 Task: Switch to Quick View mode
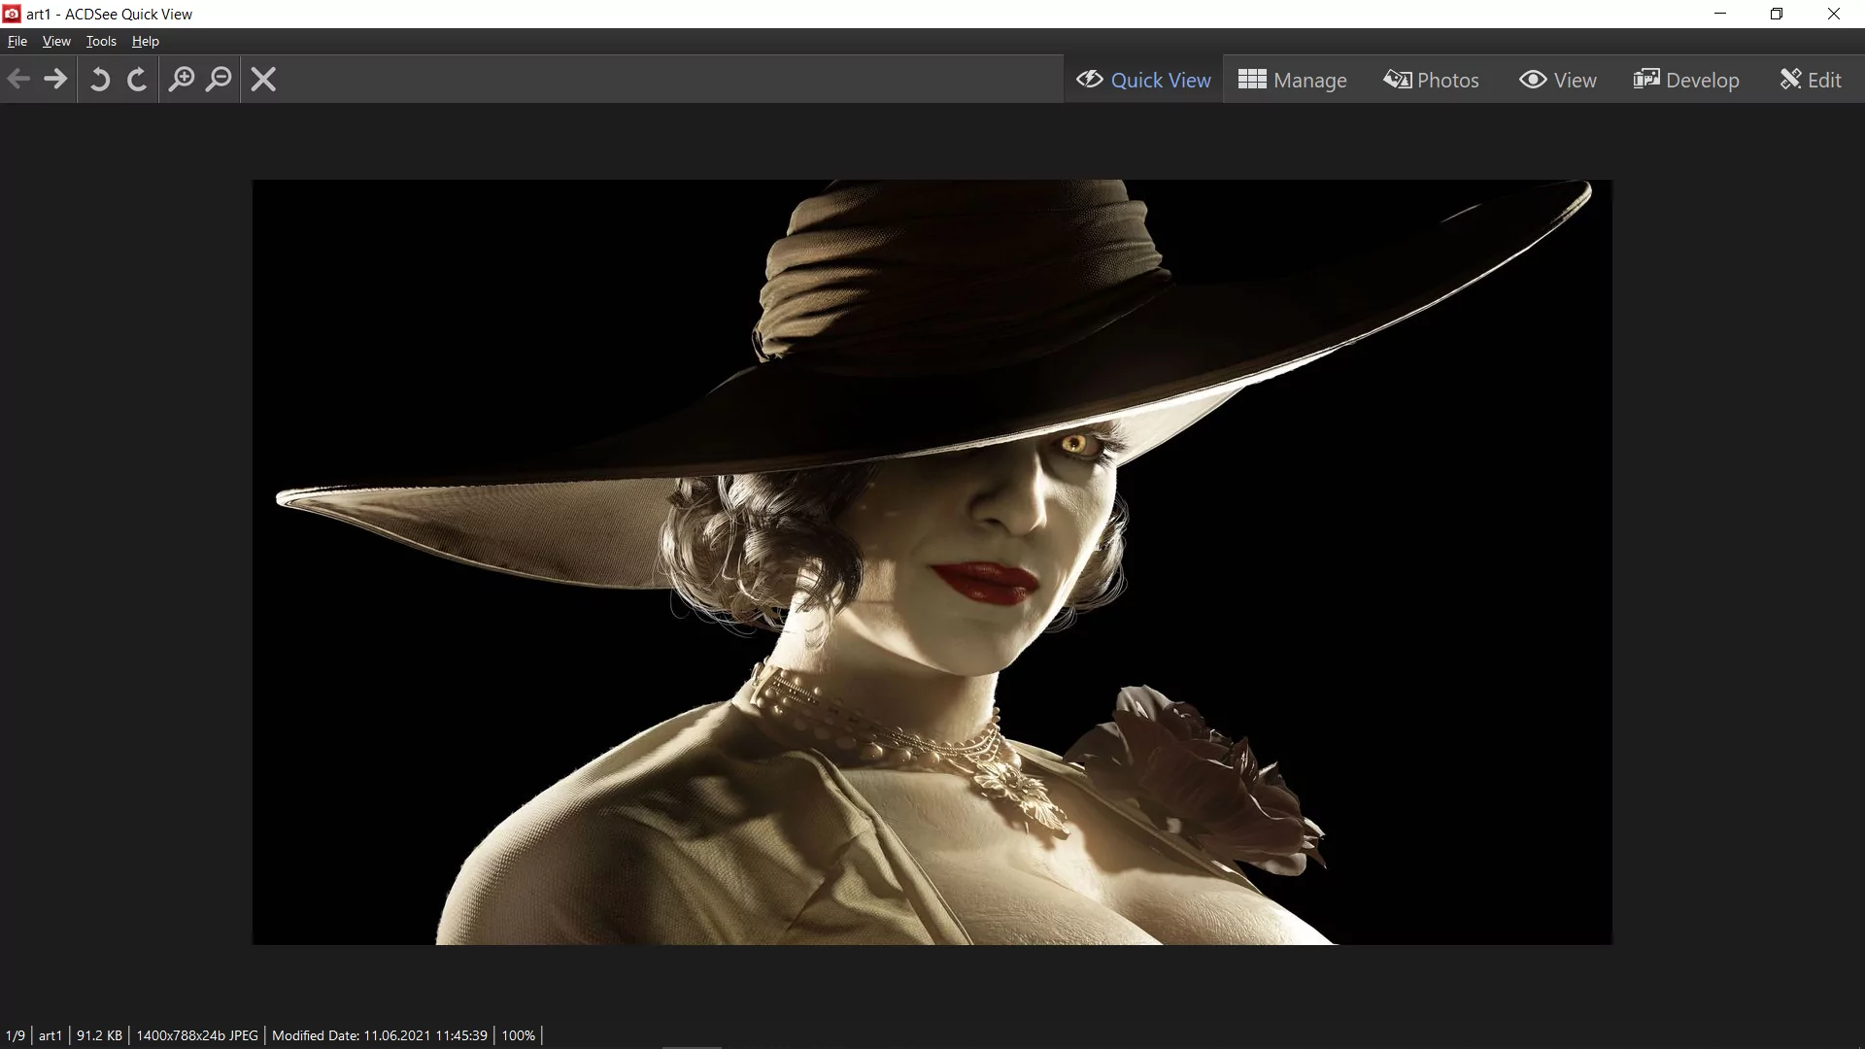click(x=1143, y=80)
